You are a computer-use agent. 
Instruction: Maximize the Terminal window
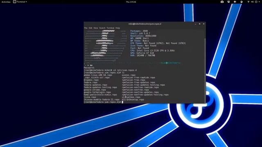[x=199, y=24]
